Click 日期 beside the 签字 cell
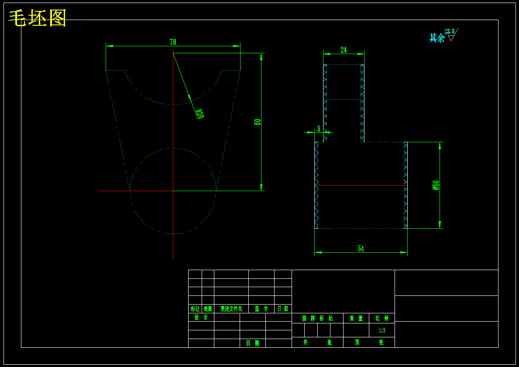 coord(283,309)
